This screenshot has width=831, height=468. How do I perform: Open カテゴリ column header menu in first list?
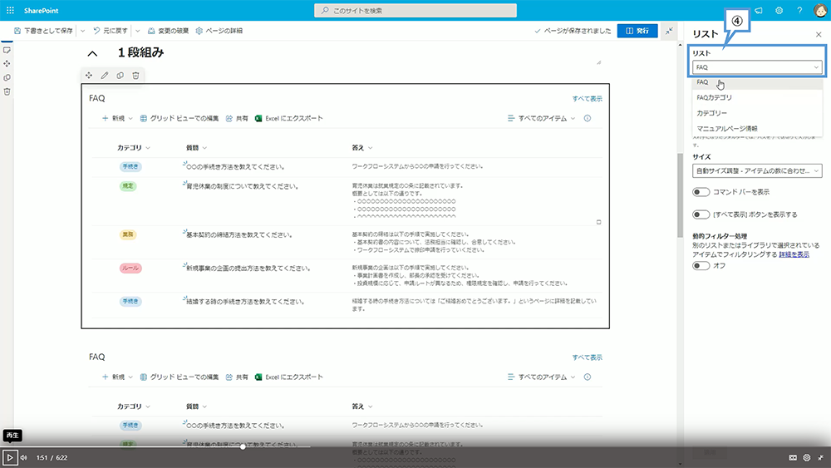pos(134,148)
